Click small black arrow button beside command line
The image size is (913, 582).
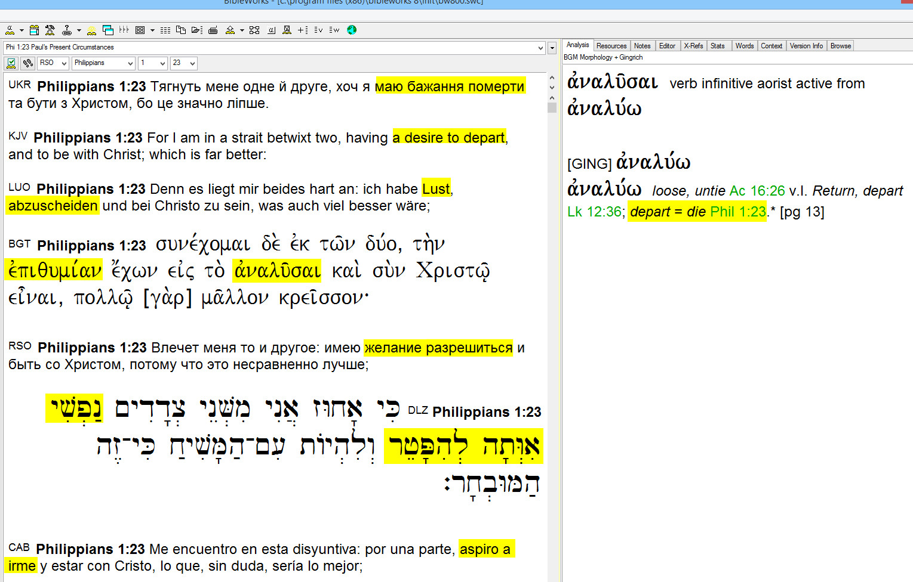(x=552, y=48)
